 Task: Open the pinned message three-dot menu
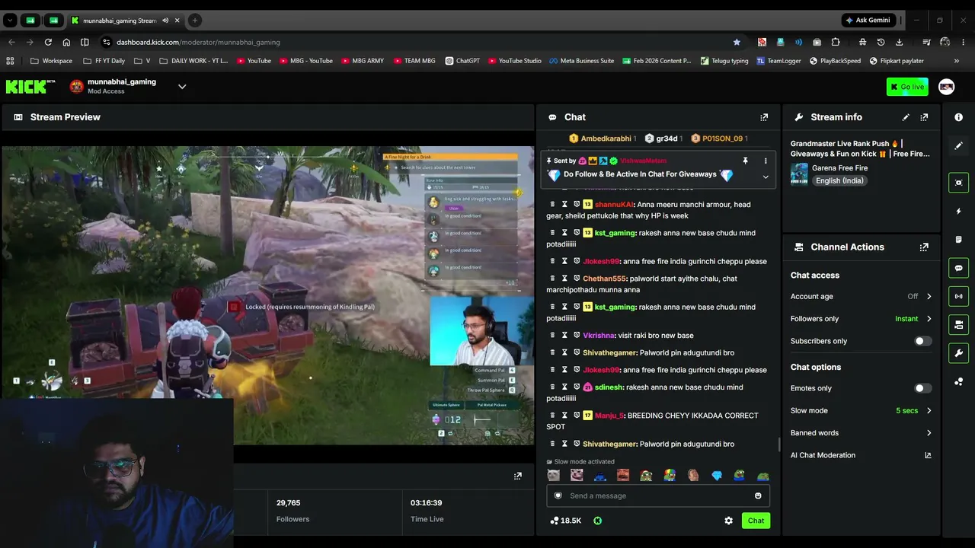pyautogui.click(x=766, y=161)
